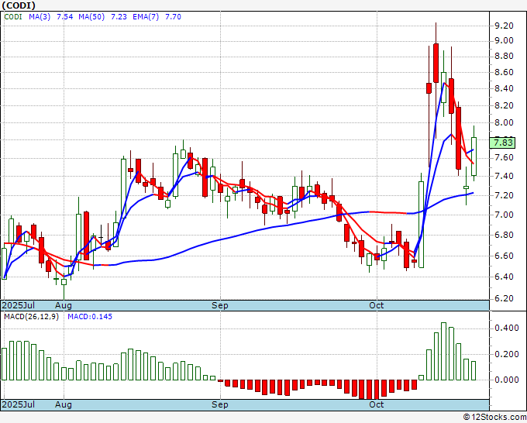Click the 8.20 price axis label
The image size is (527, 423).
[504, 105]
